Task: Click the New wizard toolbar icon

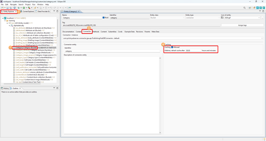Action: click(2, 8)
